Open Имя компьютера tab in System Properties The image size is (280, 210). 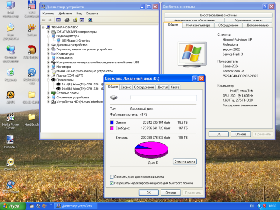[x=198, y=25]
